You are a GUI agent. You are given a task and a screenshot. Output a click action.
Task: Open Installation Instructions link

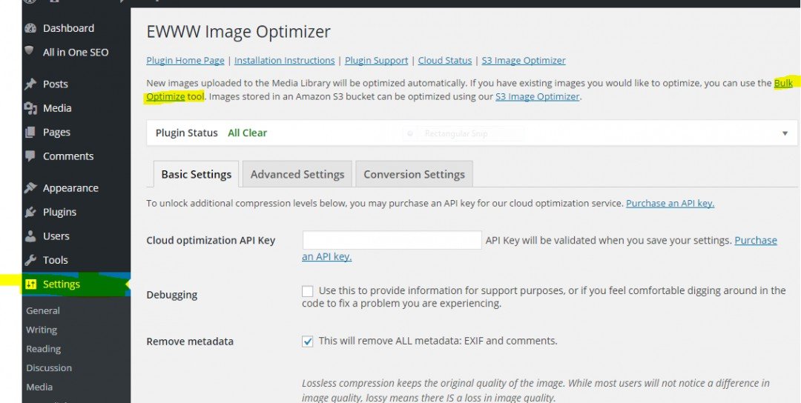285,61
